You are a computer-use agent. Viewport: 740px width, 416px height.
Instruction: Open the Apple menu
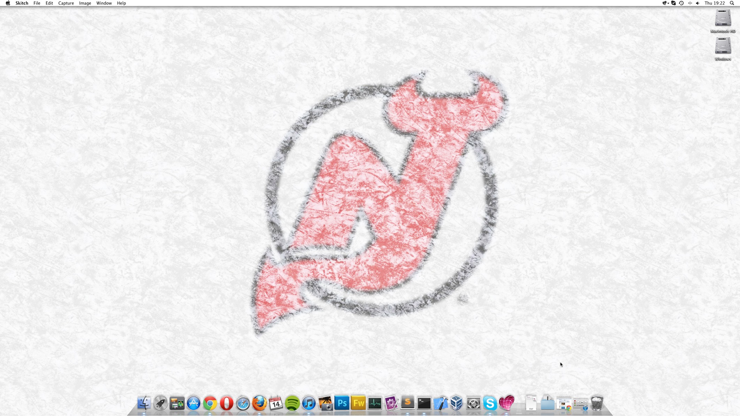pos(8,3)
